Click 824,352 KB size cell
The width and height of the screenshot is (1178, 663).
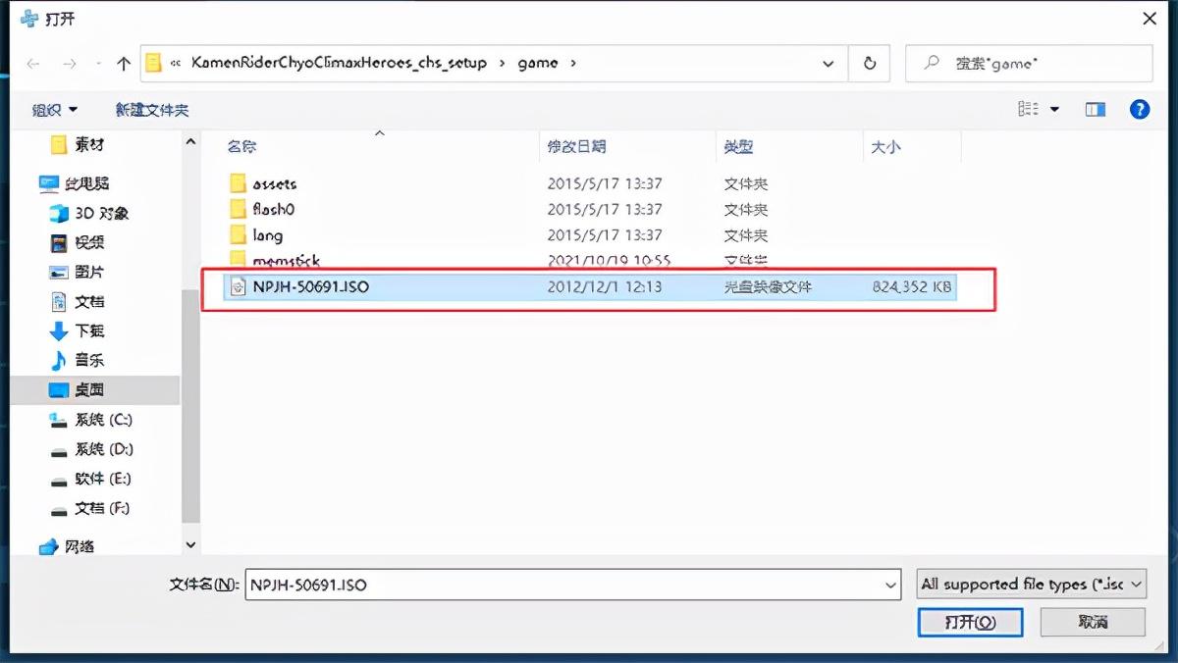pyautogui.click(x=912, y=287)
